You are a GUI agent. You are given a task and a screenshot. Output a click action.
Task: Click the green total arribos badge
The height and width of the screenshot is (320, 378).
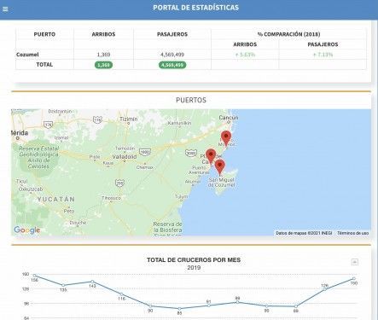point(103,65)
